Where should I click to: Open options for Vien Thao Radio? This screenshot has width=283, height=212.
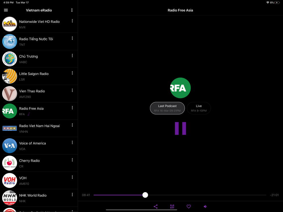pyautogui.click(x=72, y=90)
